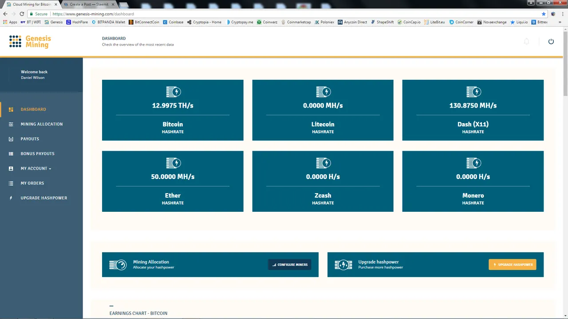The width and height of the screenshot is (568, 319).
Task: Switch to the Create a Post — Steemit tab
Action: 89,4
